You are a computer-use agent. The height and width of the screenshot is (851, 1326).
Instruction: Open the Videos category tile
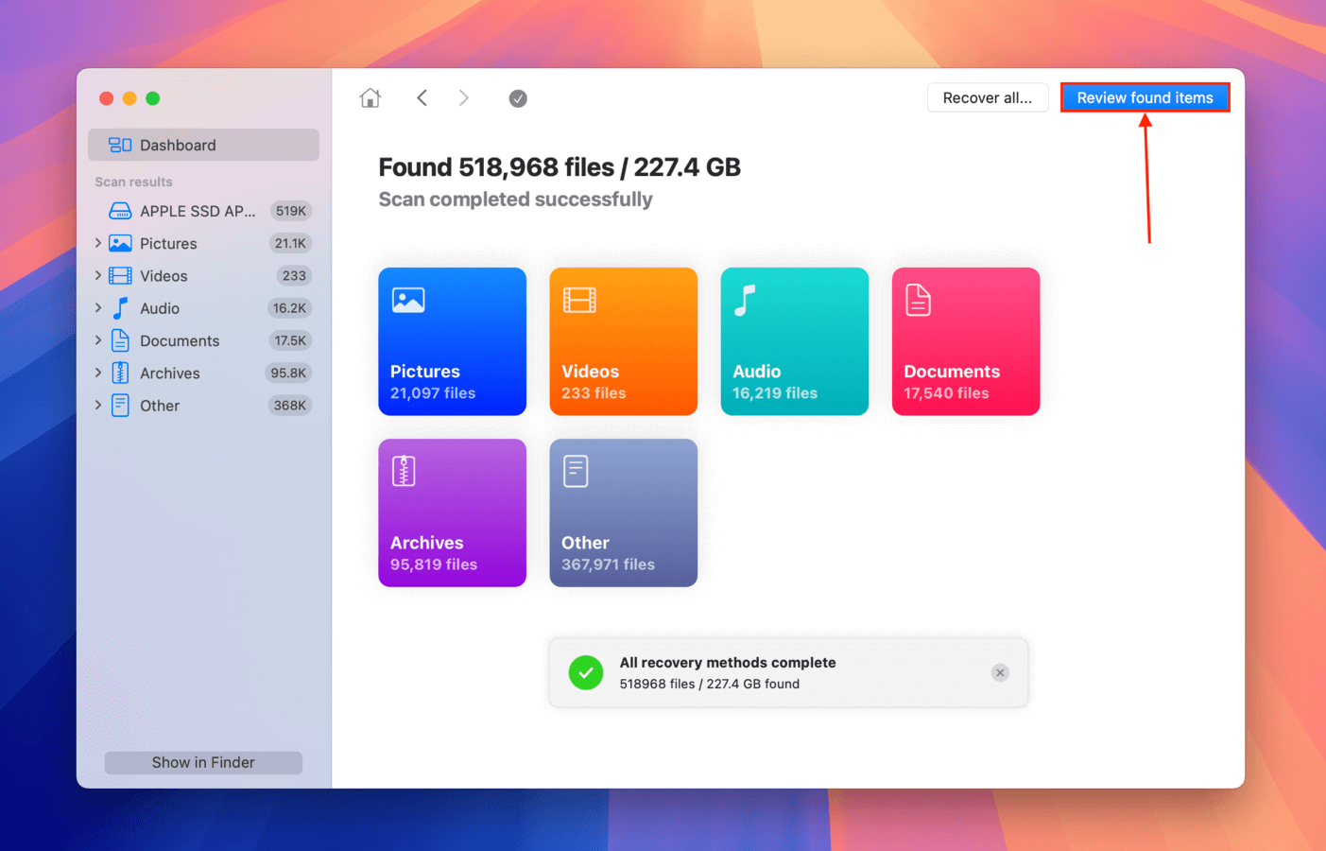coord(623,341)
